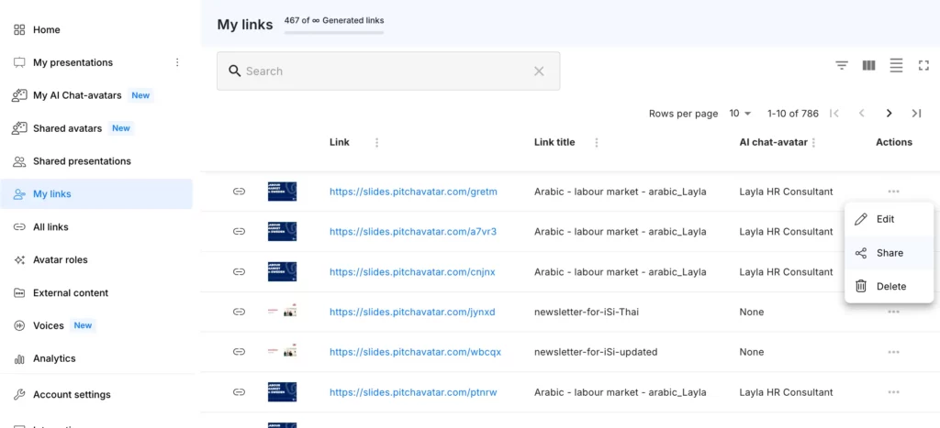Open the column visibility icon
The image size is (940, 428).
(868, 65)
